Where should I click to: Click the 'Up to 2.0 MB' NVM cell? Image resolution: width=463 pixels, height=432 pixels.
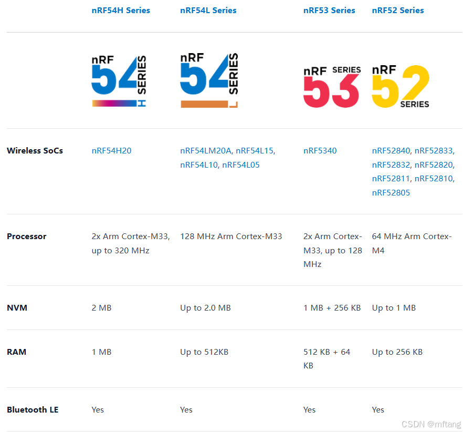(x=205, y=308)
